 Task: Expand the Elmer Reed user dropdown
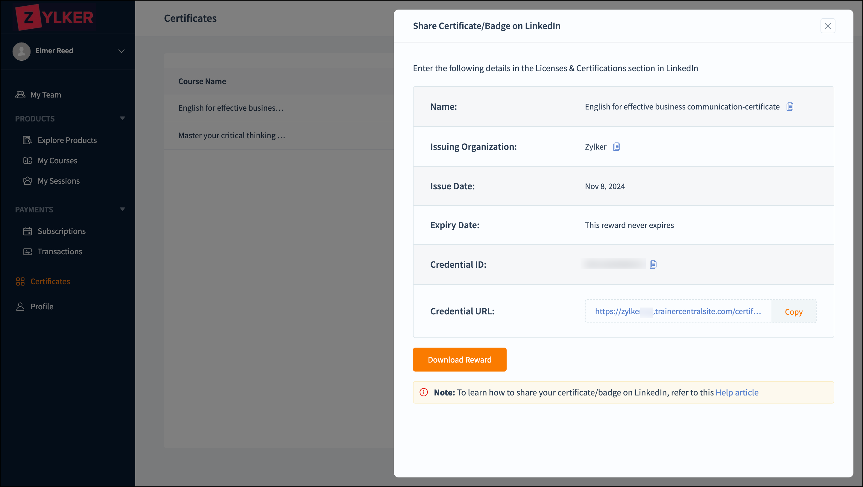pos(121,51)
